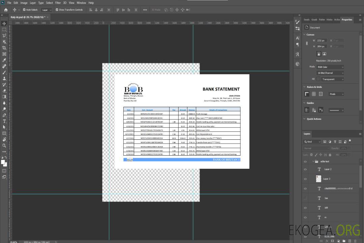
Task: Open the Brush Settings panel icon
Action: [298, 22]
